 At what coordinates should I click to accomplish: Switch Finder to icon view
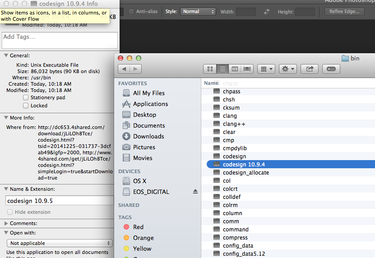click(210, 69)
